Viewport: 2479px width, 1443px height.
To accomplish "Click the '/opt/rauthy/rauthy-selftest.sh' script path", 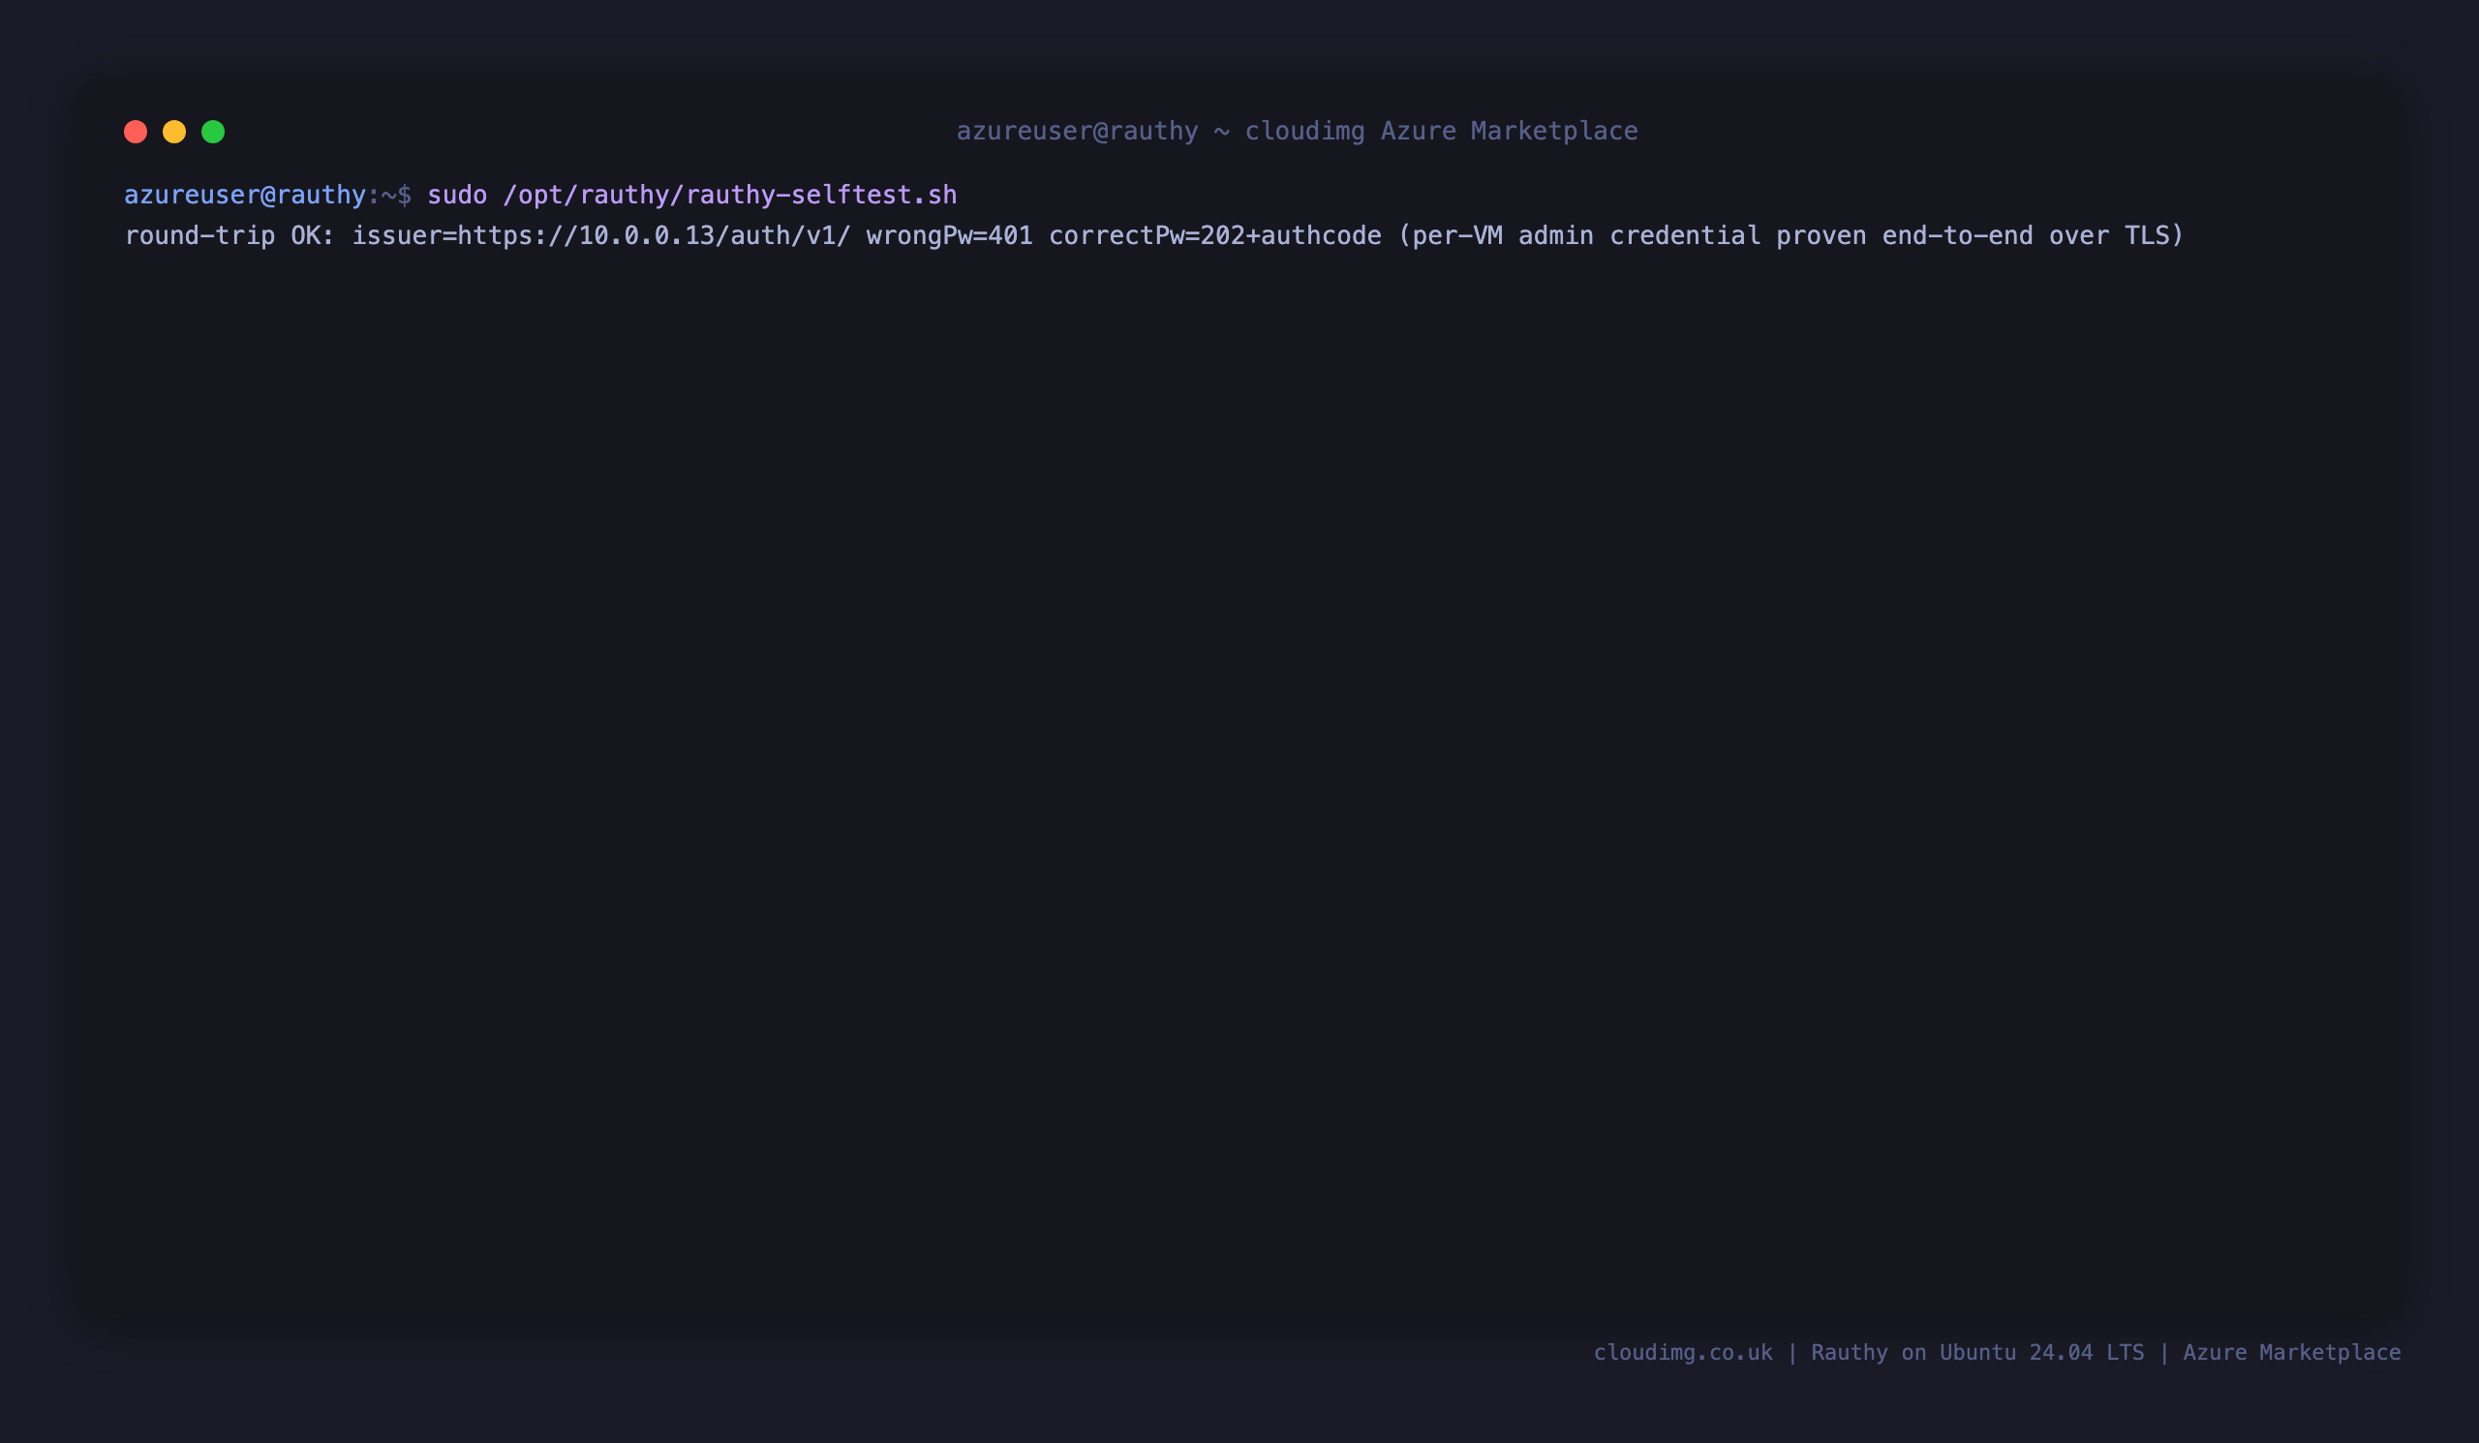I will point(730,195).
